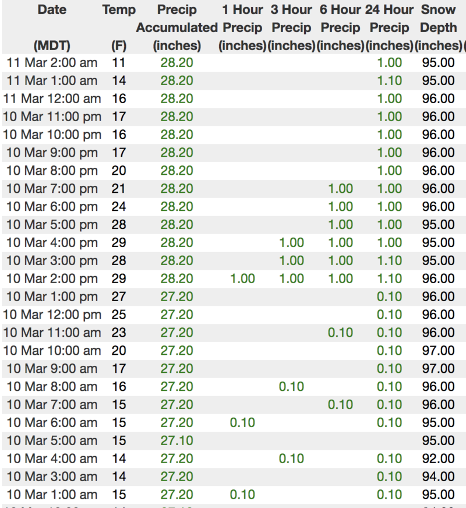466x508 pixels.
Task: Click the Date (MDT) column header
Action: point(51,27)
